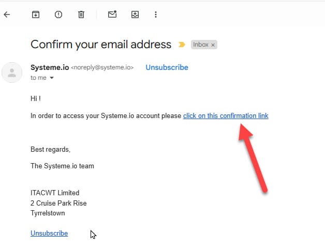Image resolution: width=325 pixels, height=247 pixels.
Task: Click the 'Confirm your email address' subject
Action: pyautogui.click(x=101, y=45)
